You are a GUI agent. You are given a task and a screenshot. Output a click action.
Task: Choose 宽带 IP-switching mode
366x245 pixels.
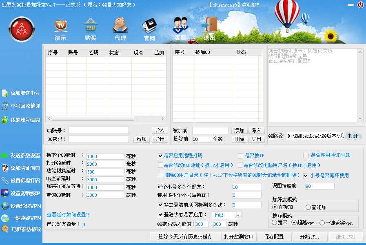point(274,222)
